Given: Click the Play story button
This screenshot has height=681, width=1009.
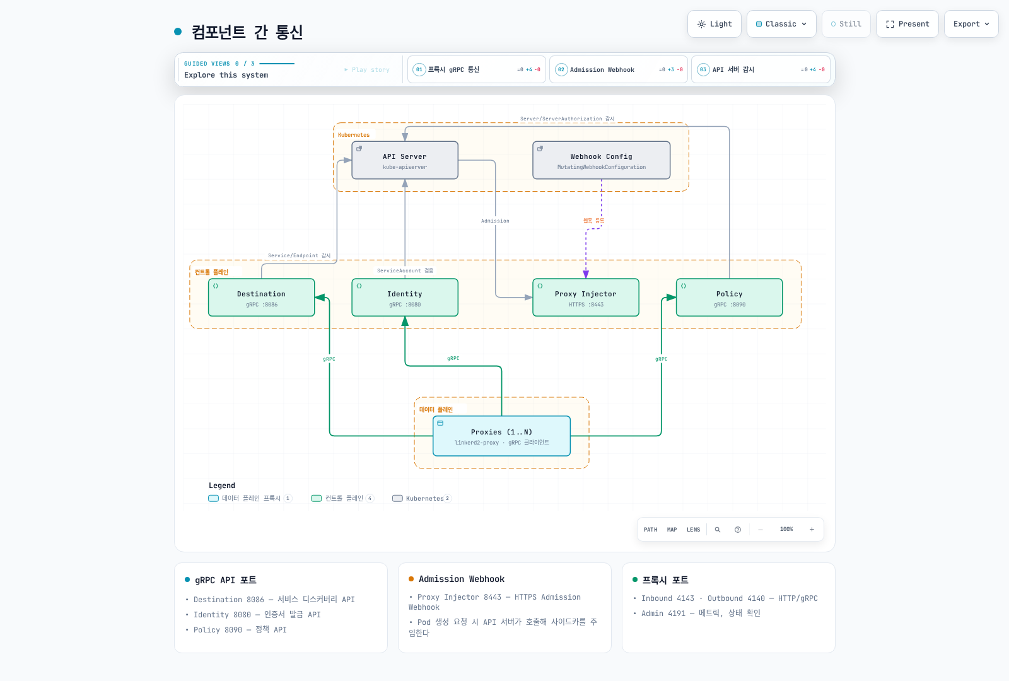Looking at the screenshot, I should 367,70.
